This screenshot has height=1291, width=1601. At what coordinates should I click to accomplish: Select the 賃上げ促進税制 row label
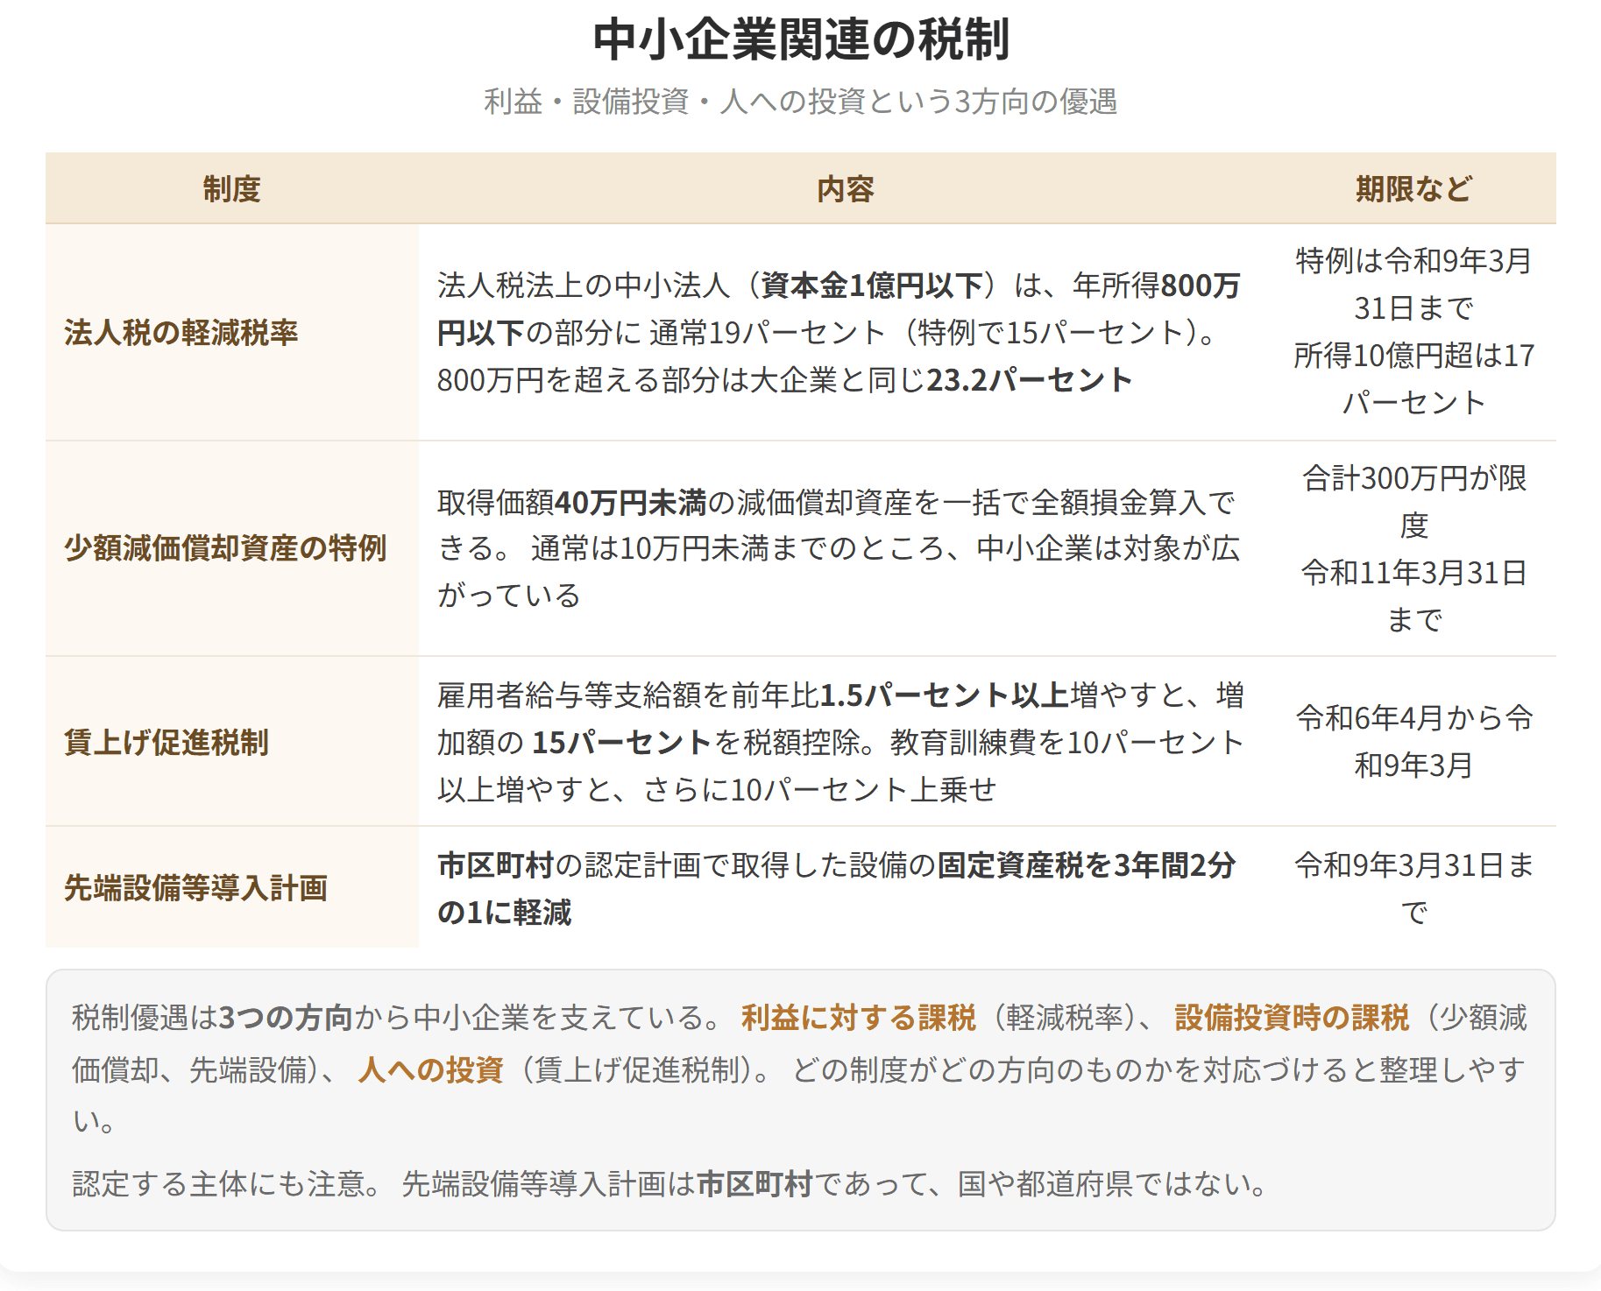(166, 743)
